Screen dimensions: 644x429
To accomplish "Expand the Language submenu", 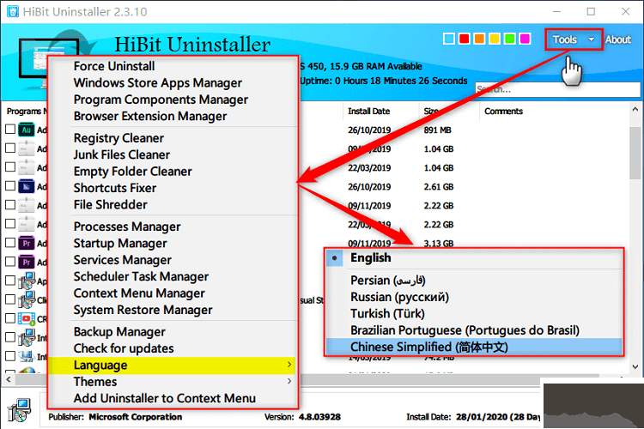I will coord(173,365).
